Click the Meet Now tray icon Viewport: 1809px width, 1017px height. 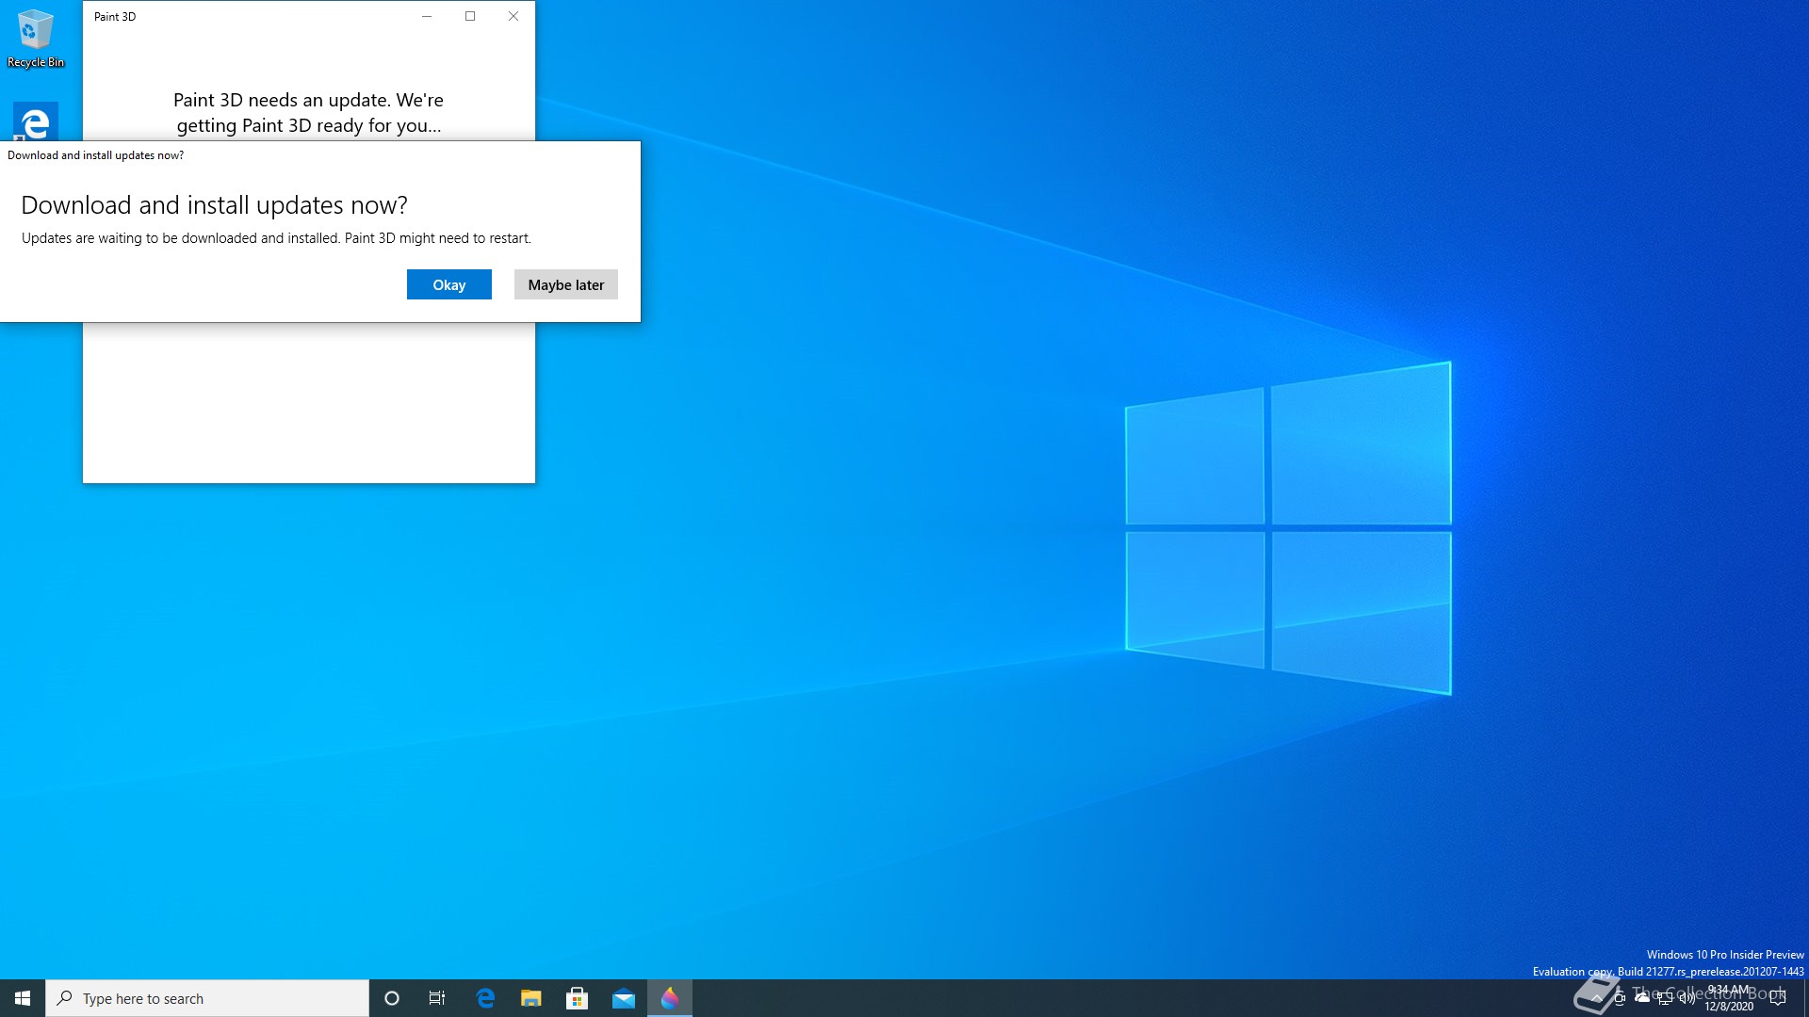1620,998
